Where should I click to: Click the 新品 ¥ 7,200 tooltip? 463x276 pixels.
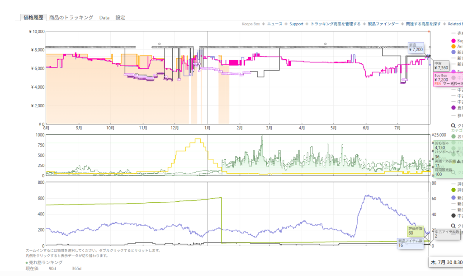pos(416,48)
